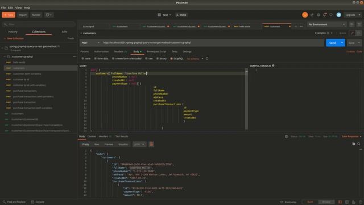Viewport: 364px width, 205px height.
Task: Open manage environments settings icon
Action: coord(359,24)
